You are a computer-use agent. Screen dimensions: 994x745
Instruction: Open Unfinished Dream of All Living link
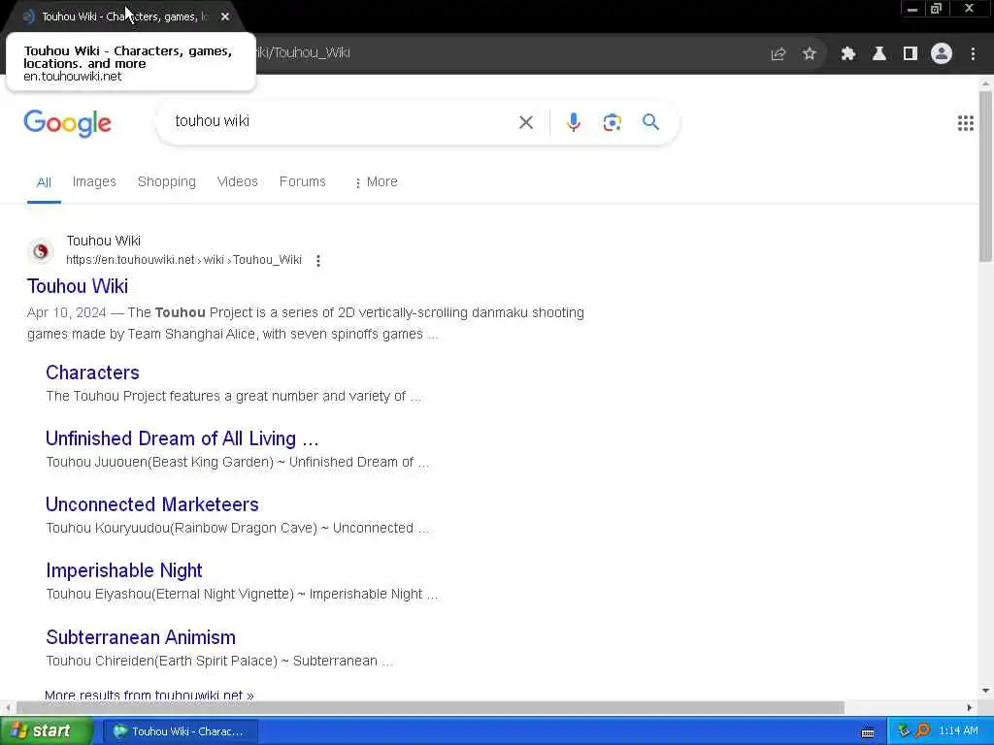click(182, 438)
